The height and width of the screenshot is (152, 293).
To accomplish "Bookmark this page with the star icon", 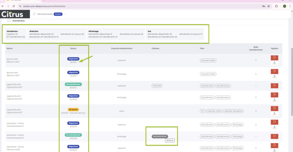I will click(269, 6).
